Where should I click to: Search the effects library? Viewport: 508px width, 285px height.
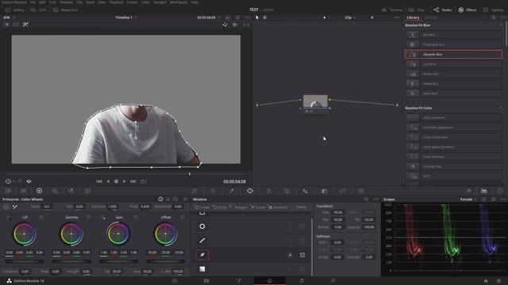point(493,17)
